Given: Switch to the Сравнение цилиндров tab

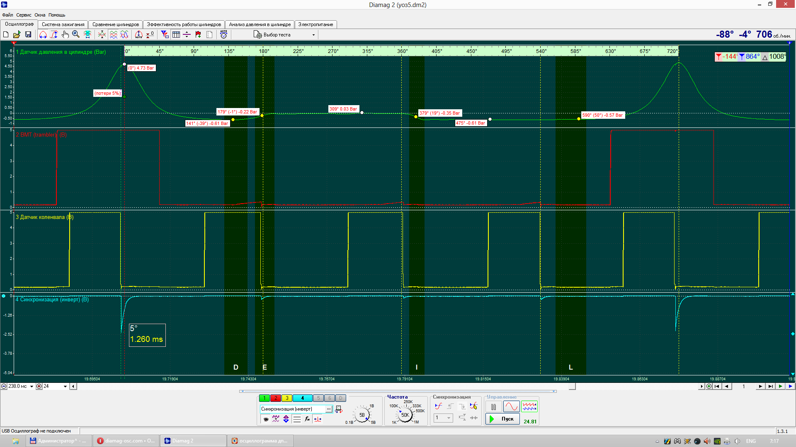Looking at the screenshot, I should click(116, 24).
